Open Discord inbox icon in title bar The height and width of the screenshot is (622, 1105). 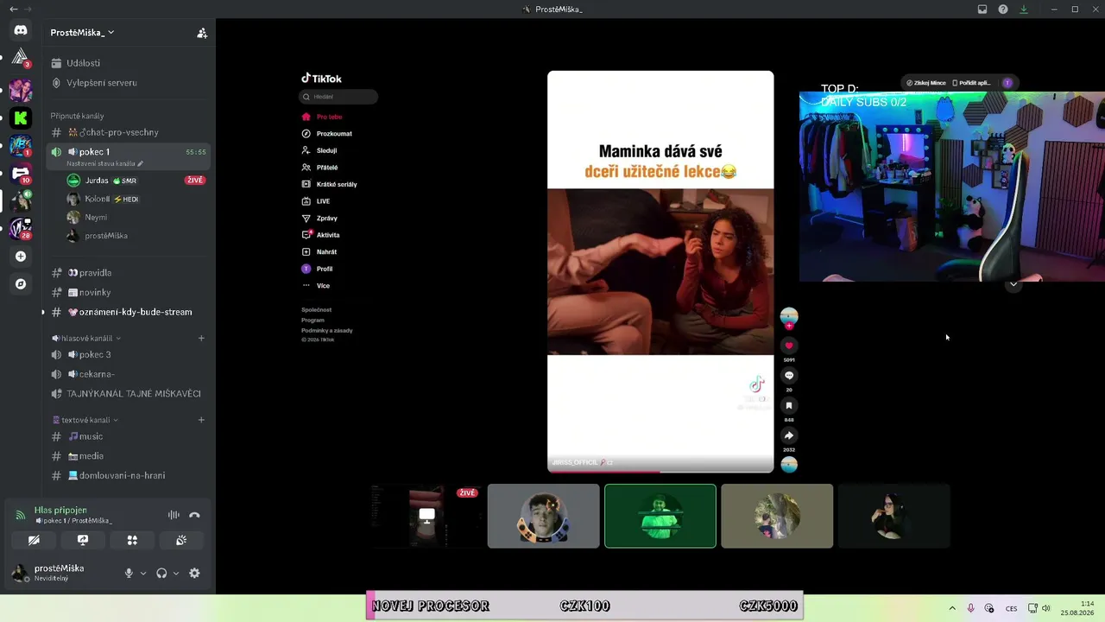982,10
